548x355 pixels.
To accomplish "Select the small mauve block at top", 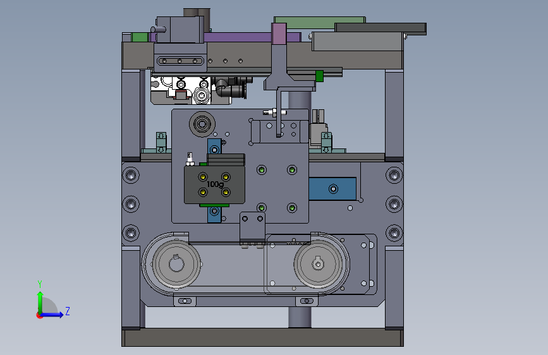I will pyautogui.click(x=279, y=34).
